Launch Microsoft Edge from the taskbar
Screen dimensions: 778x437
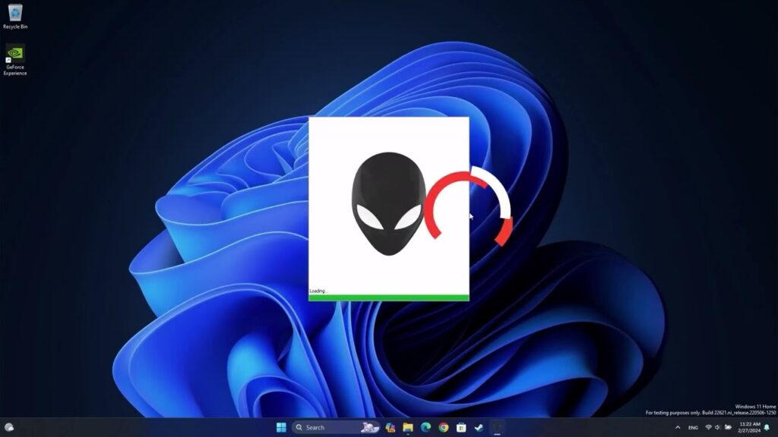pos(425,427)
